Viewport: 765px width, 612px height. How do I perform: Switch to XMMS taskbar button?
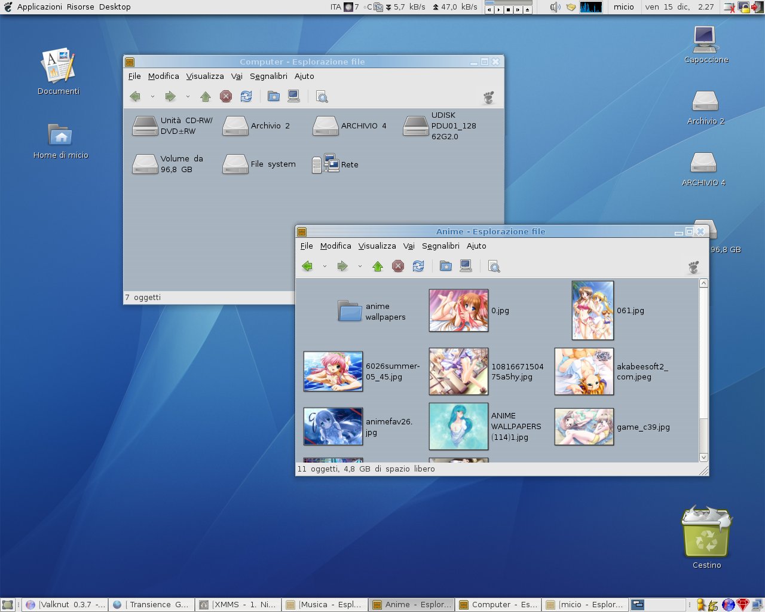click(x=238, y=604)
